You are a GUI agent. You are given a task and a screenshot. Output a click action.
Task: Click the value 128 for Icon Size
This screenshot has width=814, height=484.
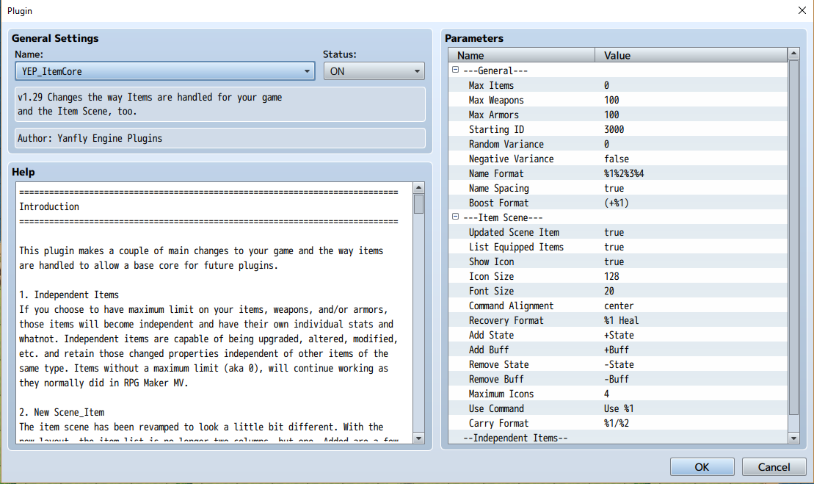(x=611, y=276)
